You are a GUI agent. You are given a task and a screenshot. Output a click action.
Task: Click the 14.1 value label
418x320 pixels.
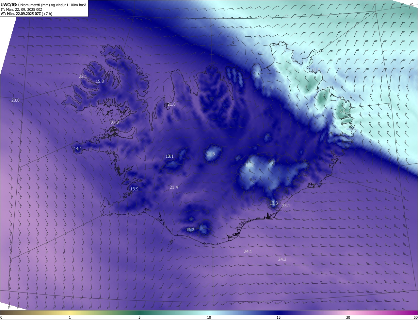click(x=78, y=149)
